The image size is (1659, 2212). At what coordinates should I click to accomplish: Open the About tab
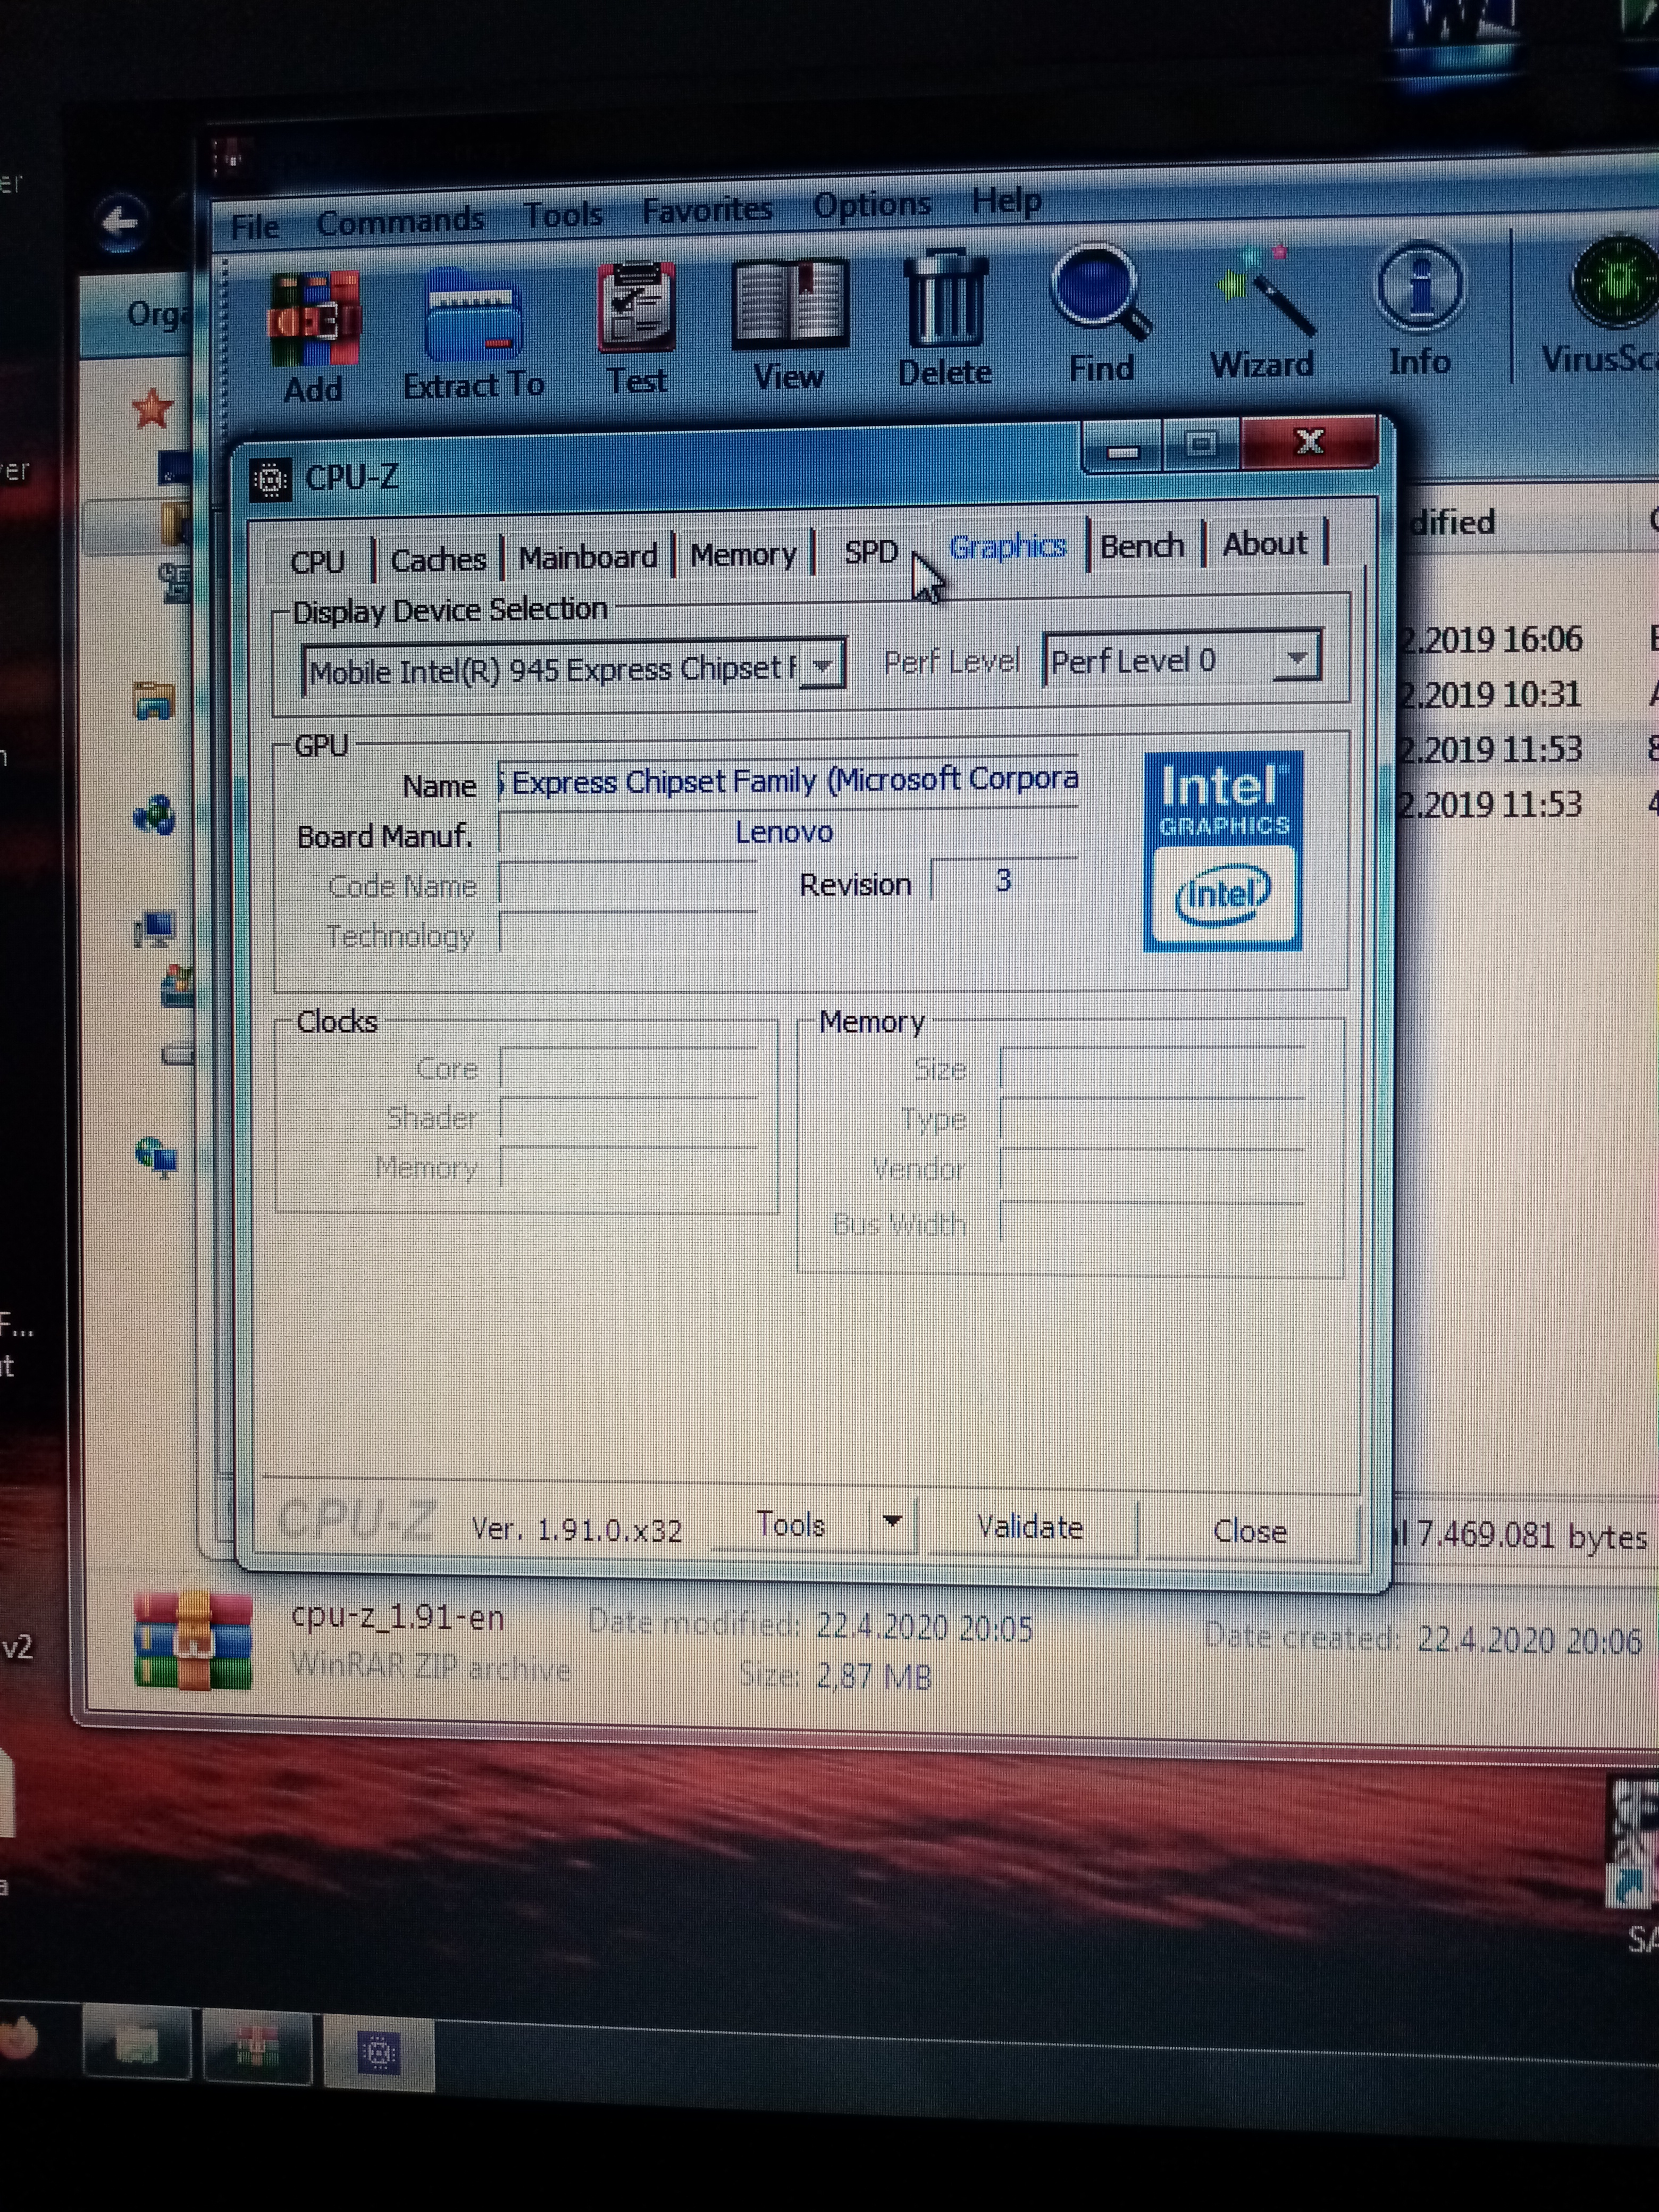coord(1265,544)
